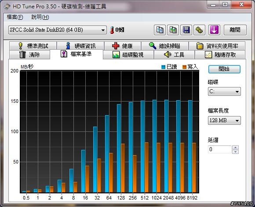Switch to the 硬碟資訊 info tab
This screenshot has height=207, width=255.
click(80, 46)
